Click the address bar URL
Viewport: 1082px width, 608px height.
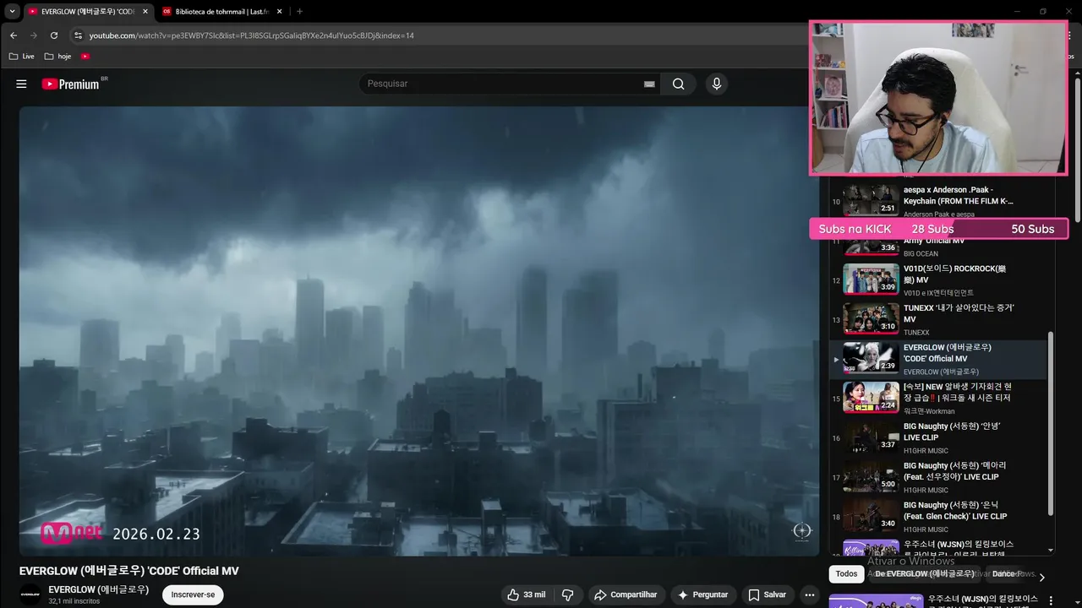(252, 35)
